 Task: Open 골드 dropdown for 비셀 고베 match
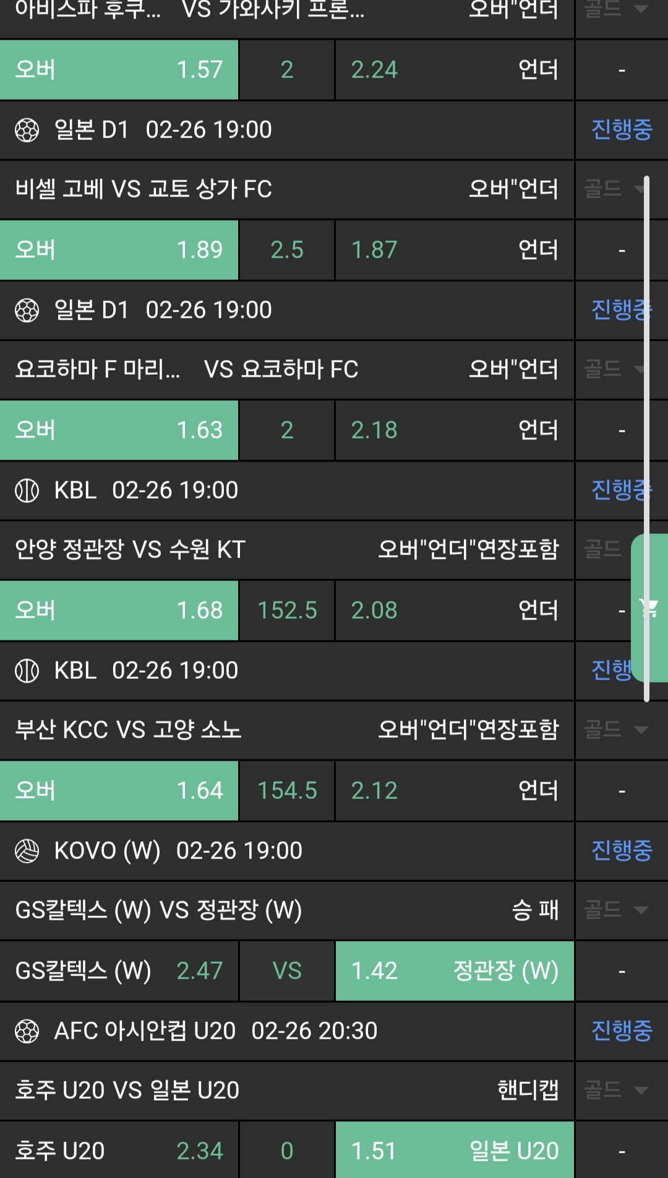(x=615, y=189)
